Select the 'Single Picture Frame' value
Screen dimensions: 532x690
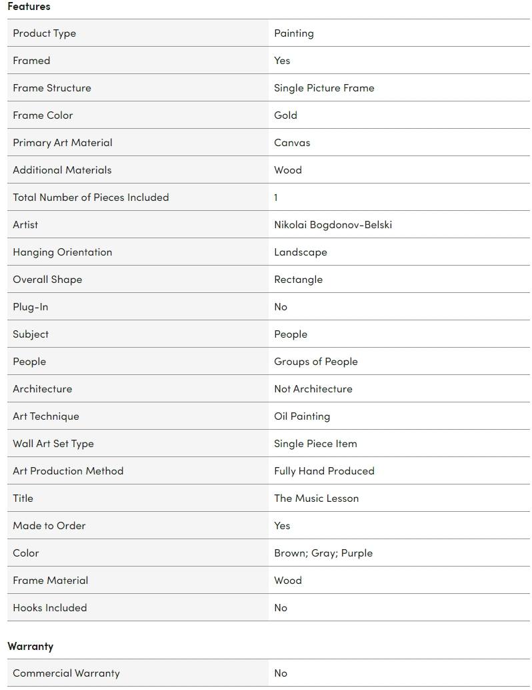(324, 88)
